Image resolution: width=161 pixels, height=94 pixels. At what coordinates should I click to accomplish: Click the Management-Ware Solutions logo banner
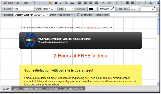(x=80, y=40)
